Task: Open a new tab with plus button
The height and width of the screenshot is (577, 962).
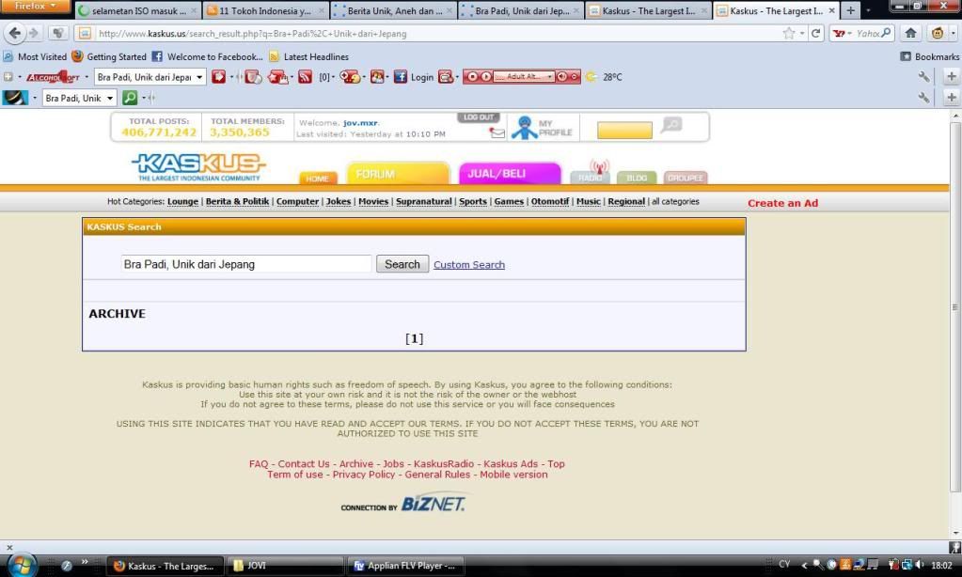Action: click(x=850, y=10)
